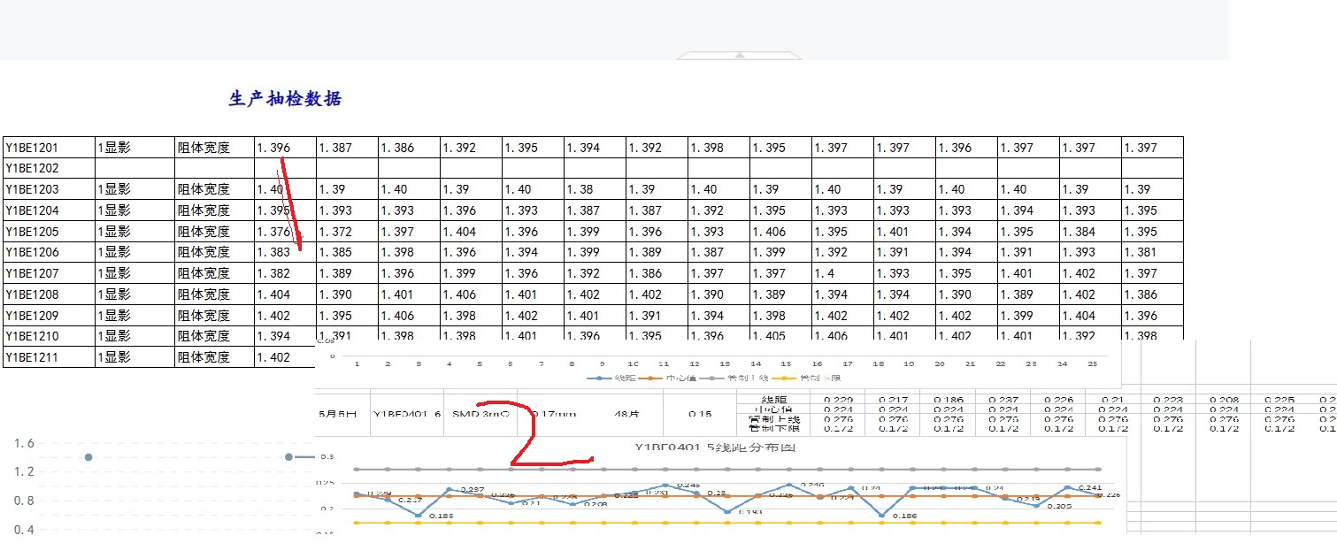Select value 1.404 in row Y1BE1208

click(x=273, y=294)
